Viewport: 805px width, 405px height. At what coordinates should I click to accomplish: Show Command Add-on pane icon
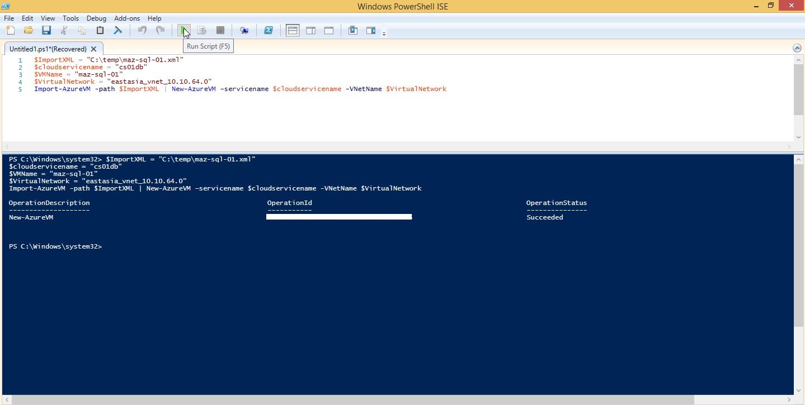pos(371,30)
